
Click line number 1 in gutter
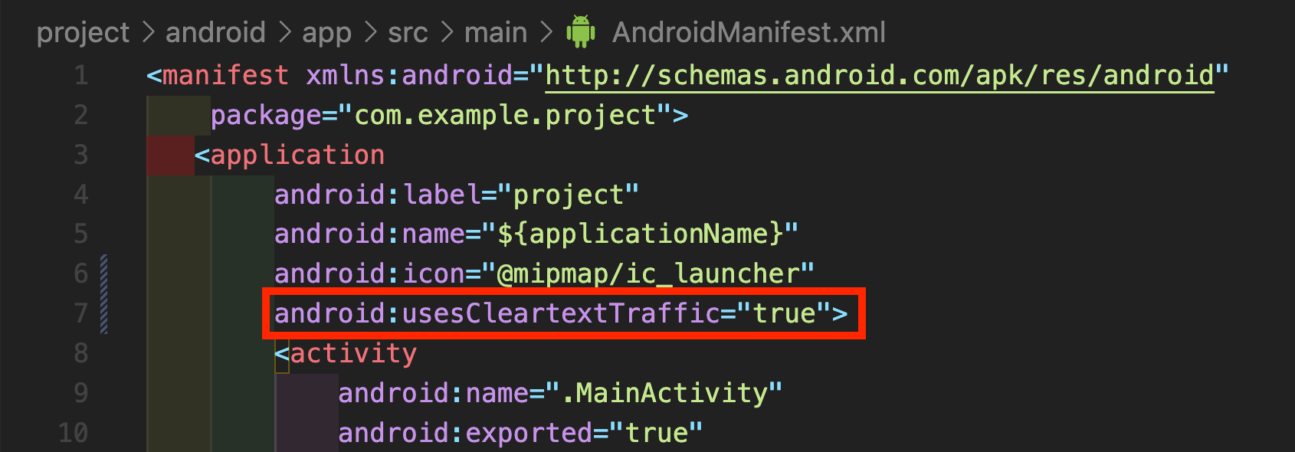81,76
